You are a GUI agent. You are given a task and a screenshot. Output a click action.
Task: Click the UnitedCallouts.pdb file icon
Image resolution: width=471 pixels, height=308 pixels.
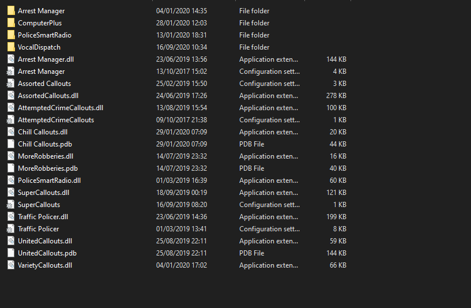point(11,253)
